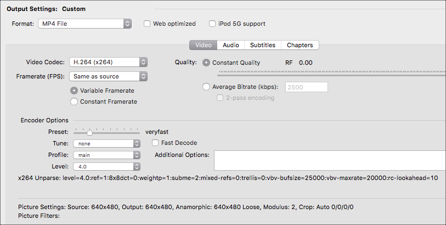Open the Subtitles tab
This screenshot has width=446, height=225.
click(263, 45)
